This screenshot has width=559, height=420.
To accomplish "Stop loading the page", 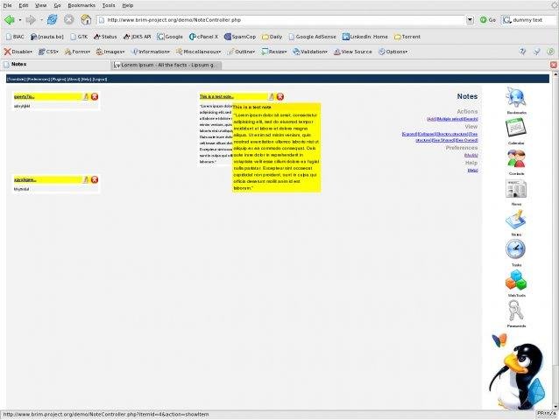I will [69, 20].
